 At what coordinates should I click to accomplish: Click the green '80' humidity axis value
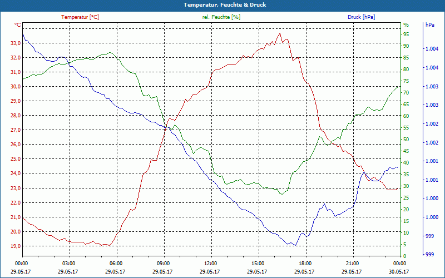[x=407, y=69]
